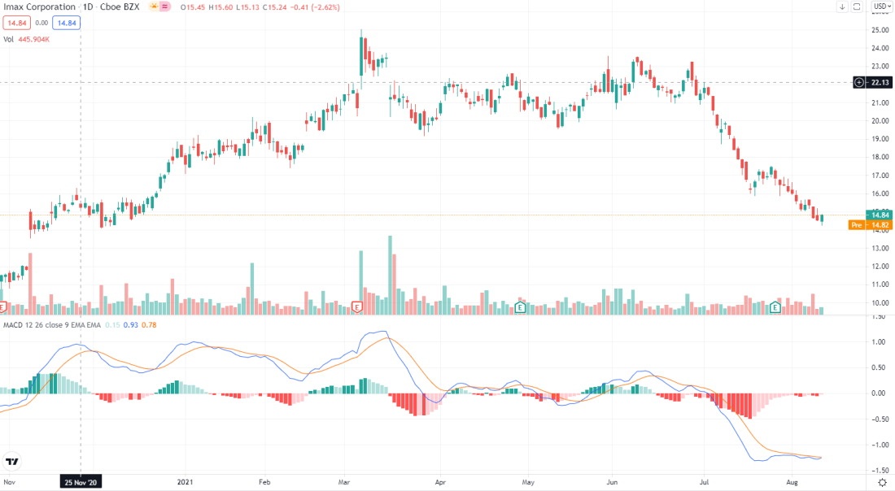Click the MACD axis label -1.00
The width and height of the screenshot is (895, 491).
(x=881, y=445)
